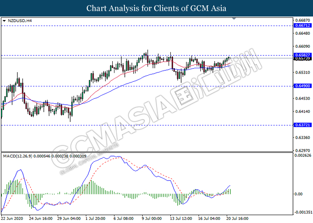The height and width of the screenshot is (223, 313).
Task: Select the 0.65827 price level label
Action: click(x=303, y=55)
